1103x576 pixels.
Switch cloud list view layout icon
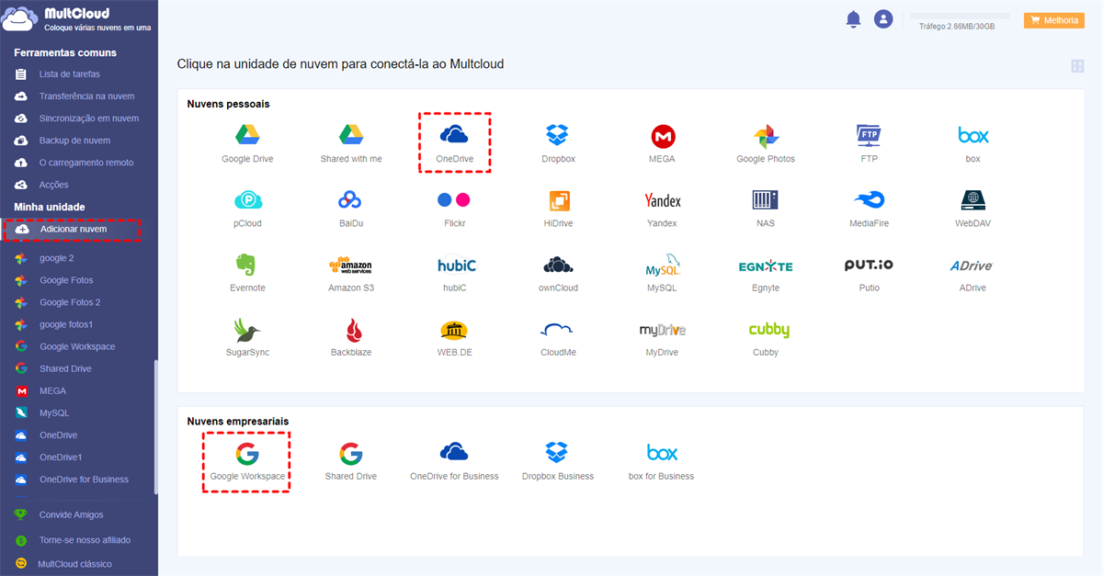click(1077, 66)
